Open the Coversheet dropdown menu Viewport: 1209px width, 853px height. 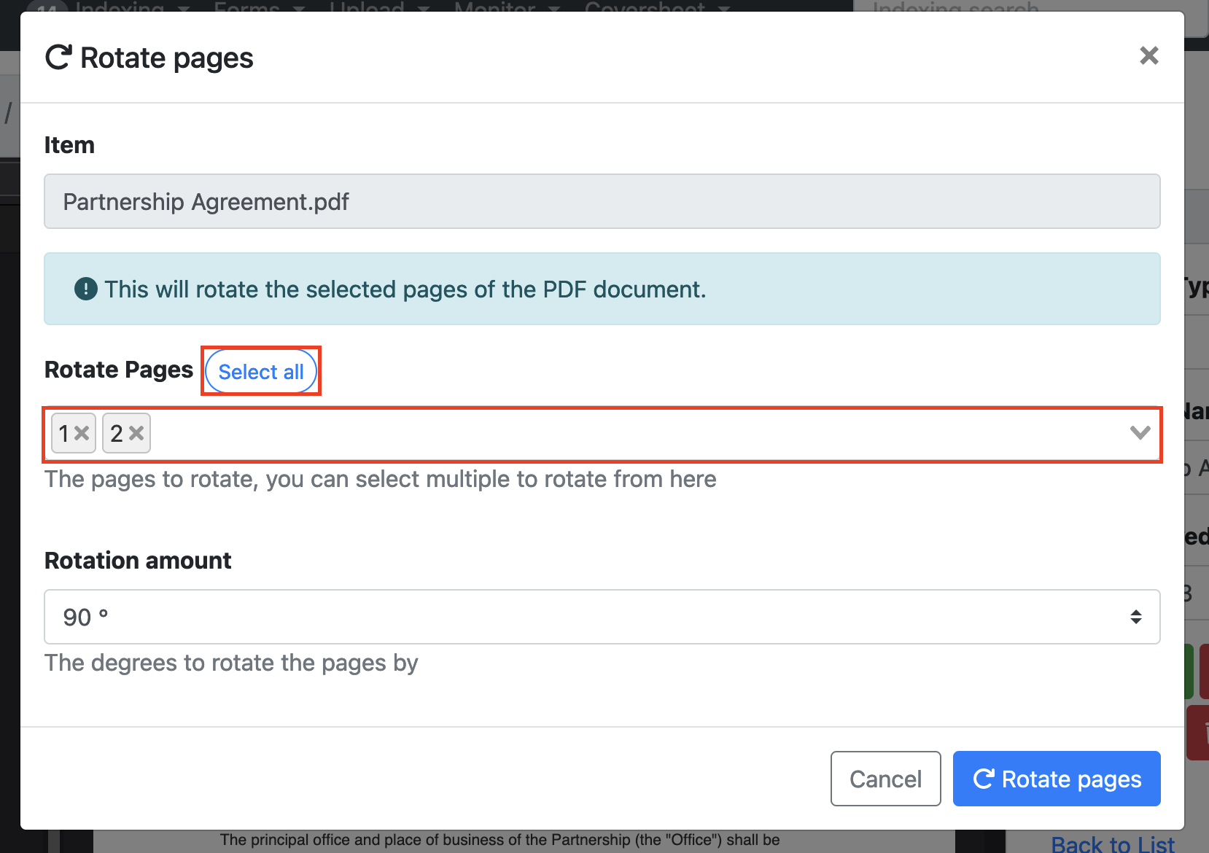656,7
